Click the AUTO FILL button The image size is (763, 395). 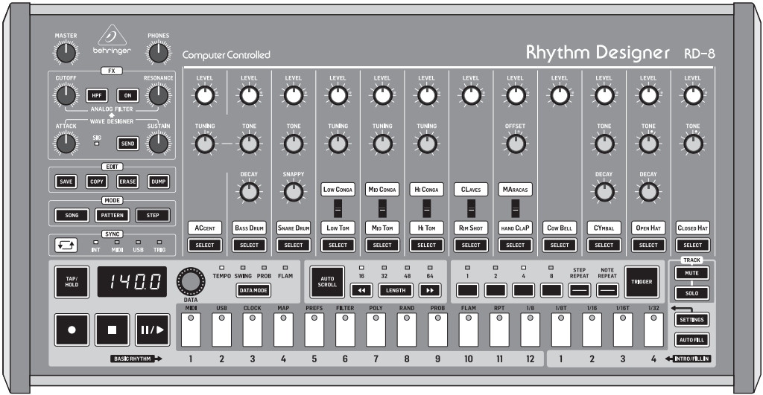691,340
